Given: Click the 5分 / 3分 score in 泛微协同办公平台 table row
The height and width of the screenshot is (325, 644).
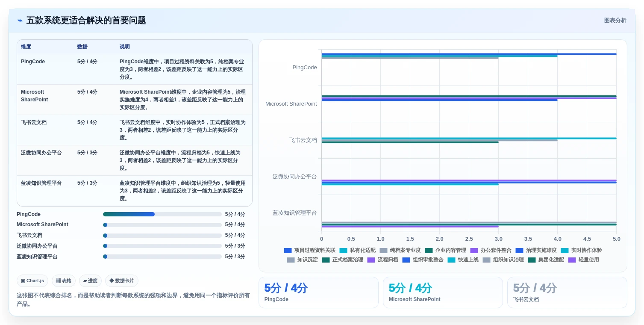Looking at the screenshot, I should click(87, 153).
